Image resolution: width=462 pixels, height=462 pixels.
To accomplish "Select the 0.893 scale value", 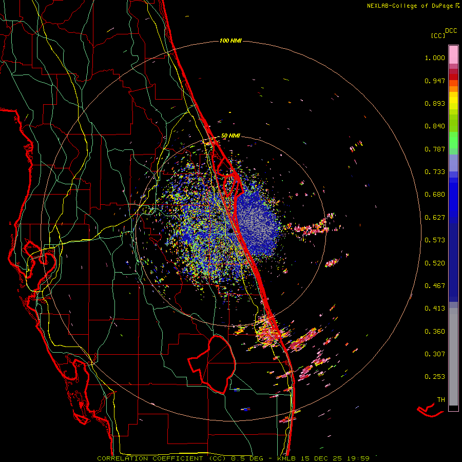I will point(435,103).
